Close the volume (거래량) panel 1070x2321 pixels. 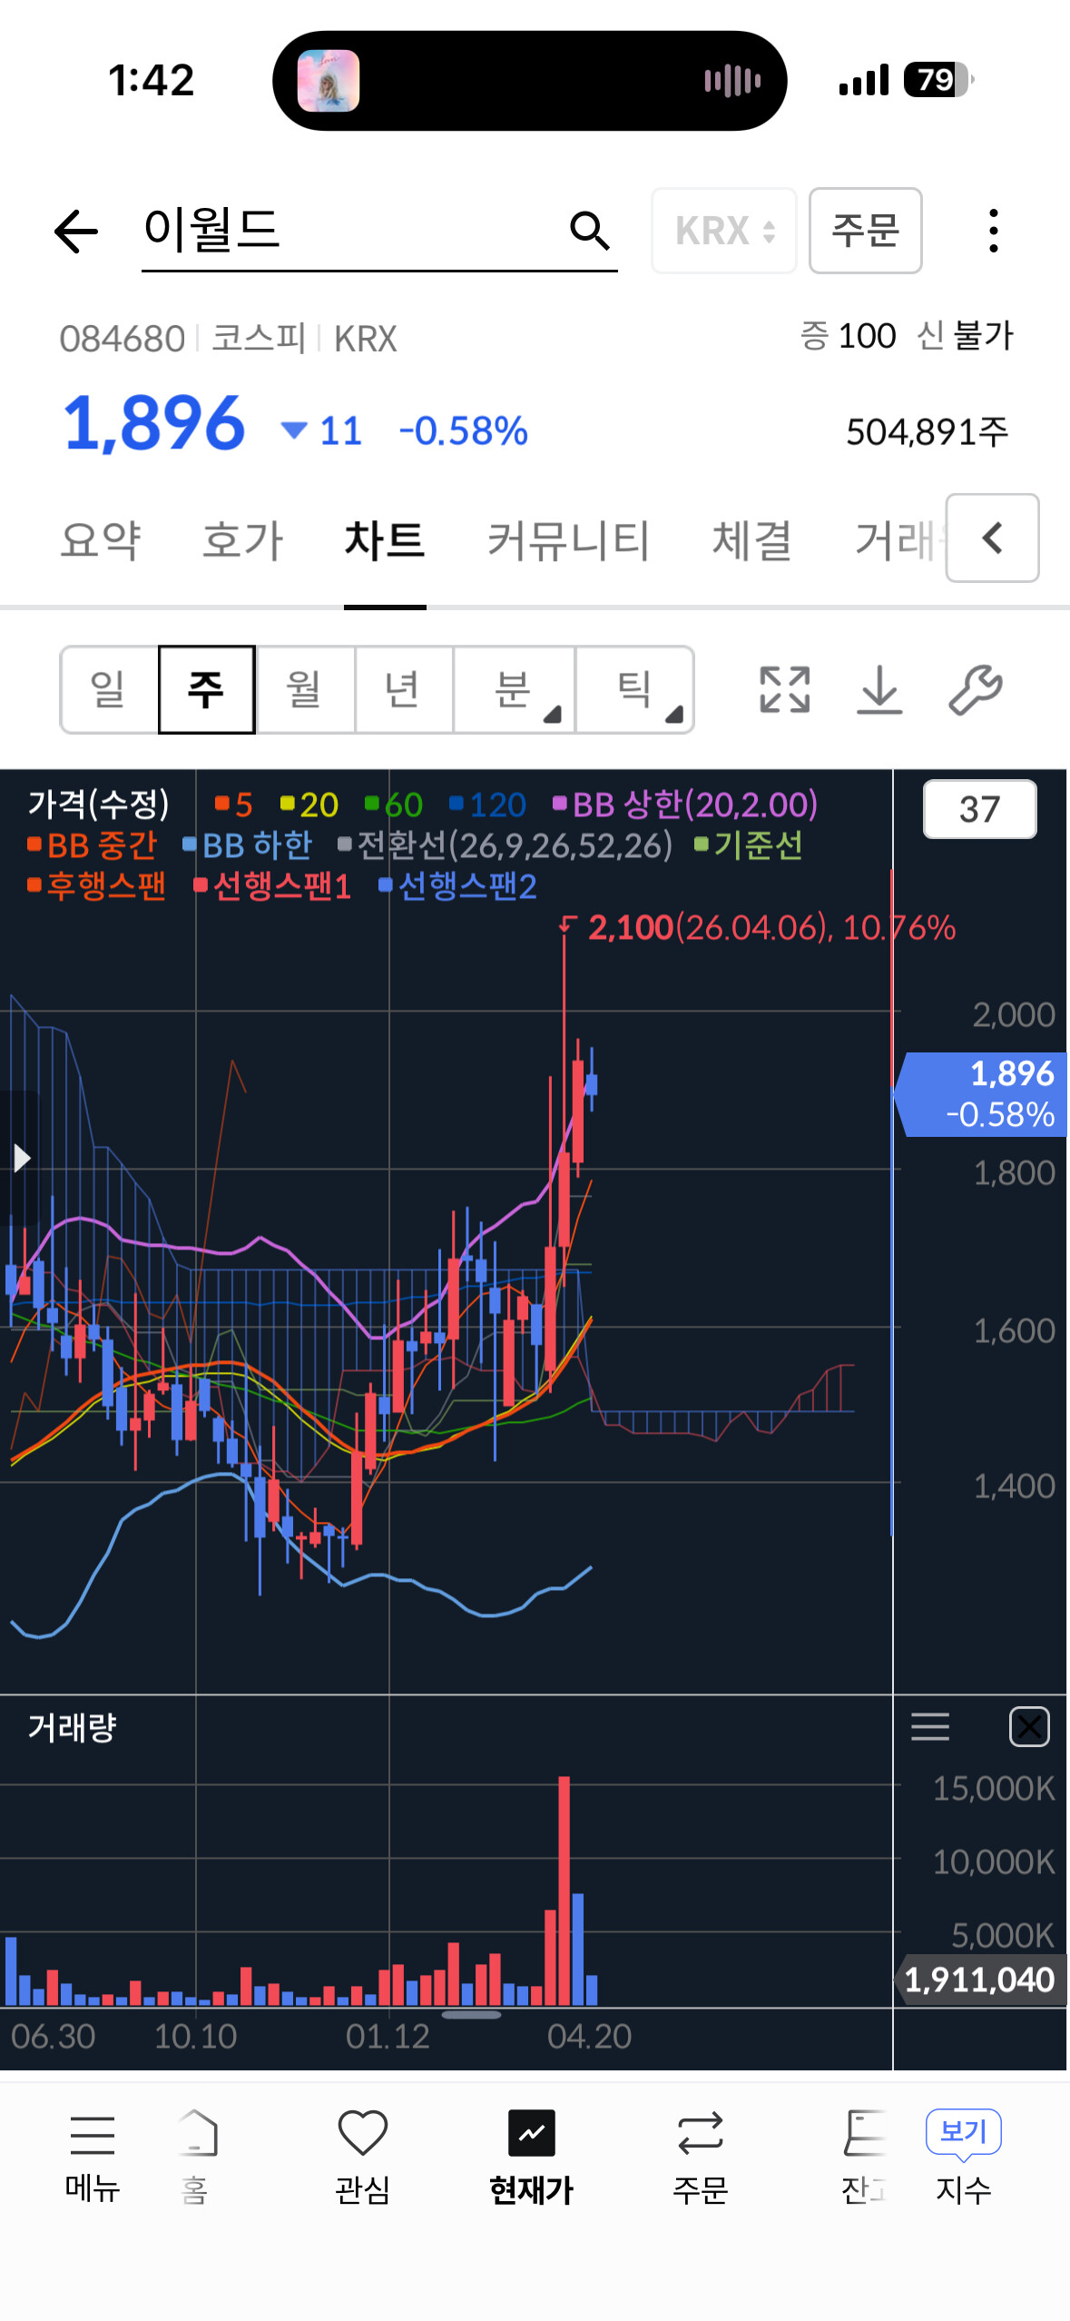click(x=1029, y=1726)
